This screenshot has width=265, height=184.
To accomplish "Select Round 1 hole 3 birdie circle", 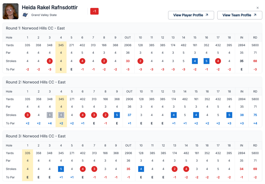I will click(x=49, y=61).
